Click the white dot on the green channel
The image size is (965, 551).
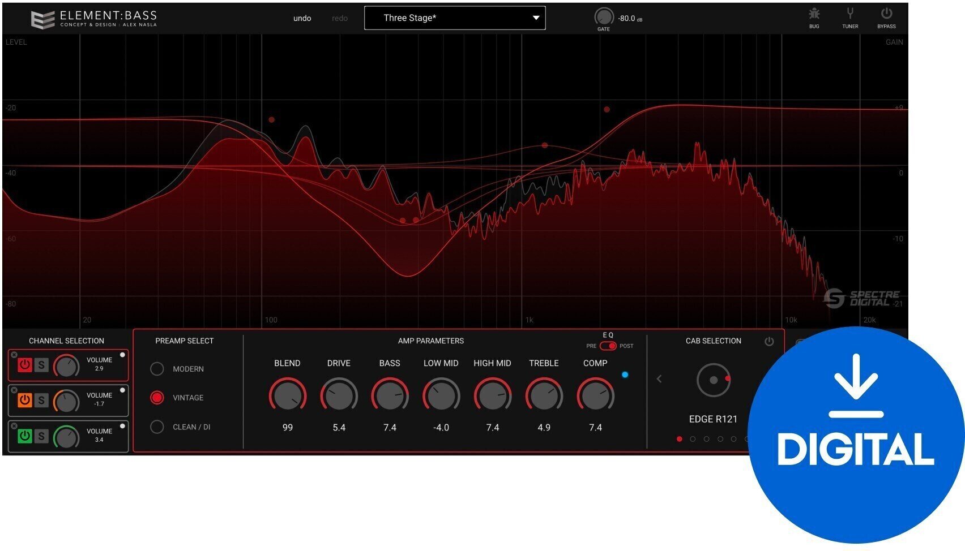(122, 426)
